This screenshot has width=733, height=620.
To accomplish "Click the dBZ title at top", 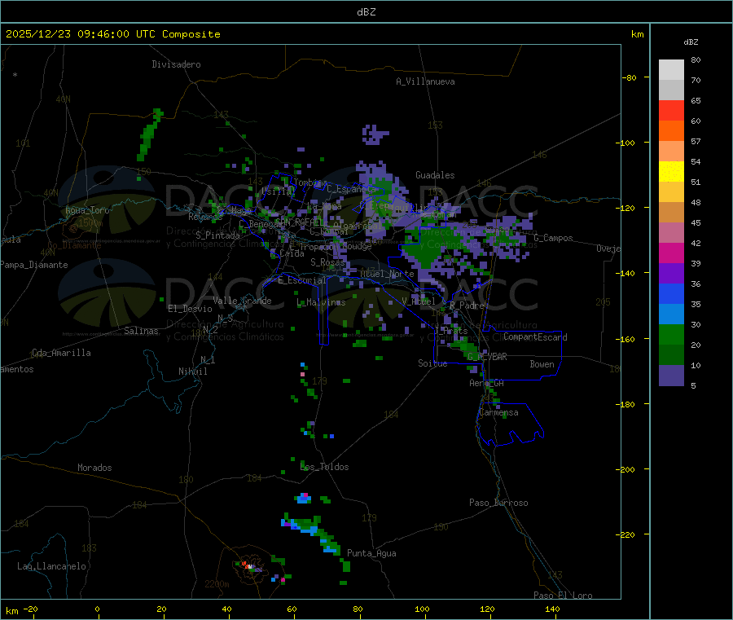I will point(366,12).
